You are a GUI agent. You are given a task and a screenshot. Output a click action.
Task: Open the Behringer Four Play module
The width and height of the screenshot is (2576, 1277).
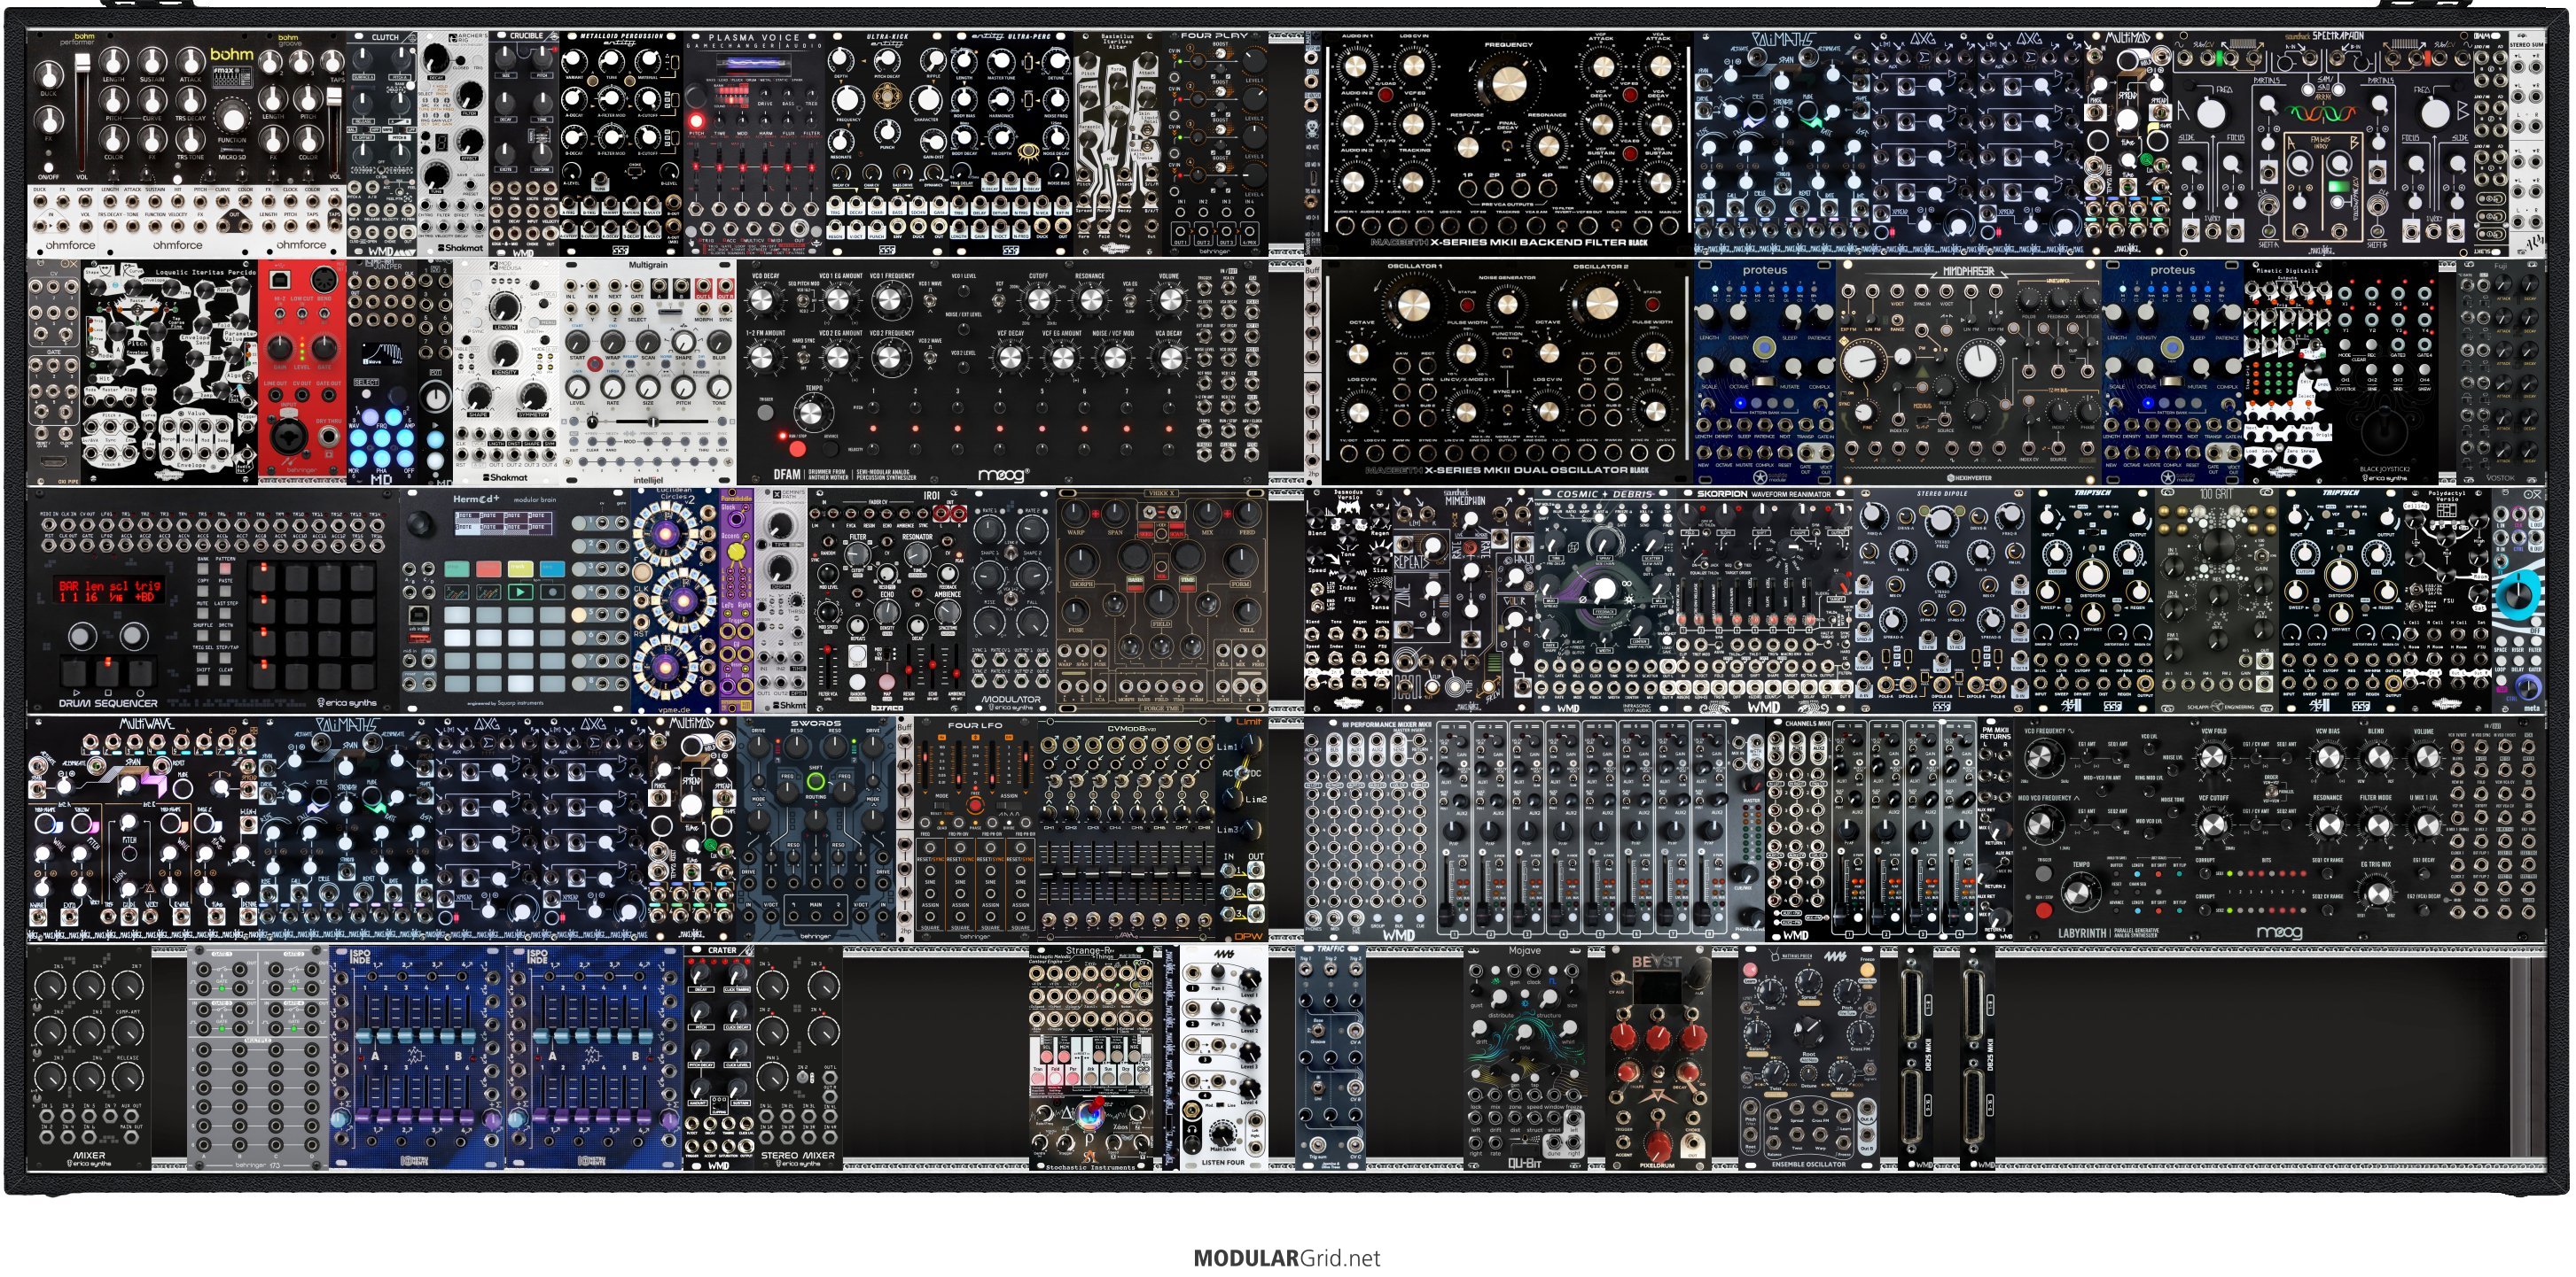1215,143
